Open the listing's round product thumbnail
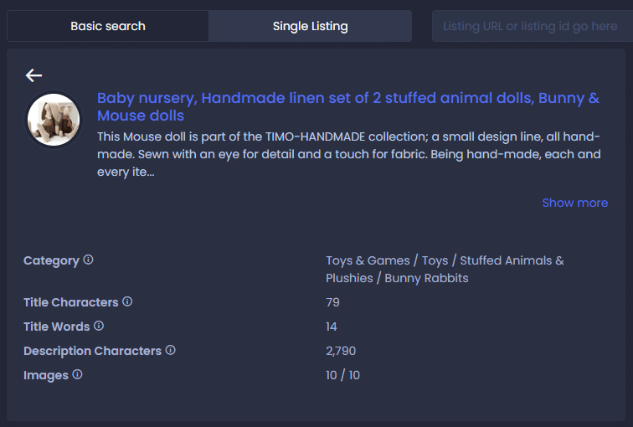 coord(54,120)
